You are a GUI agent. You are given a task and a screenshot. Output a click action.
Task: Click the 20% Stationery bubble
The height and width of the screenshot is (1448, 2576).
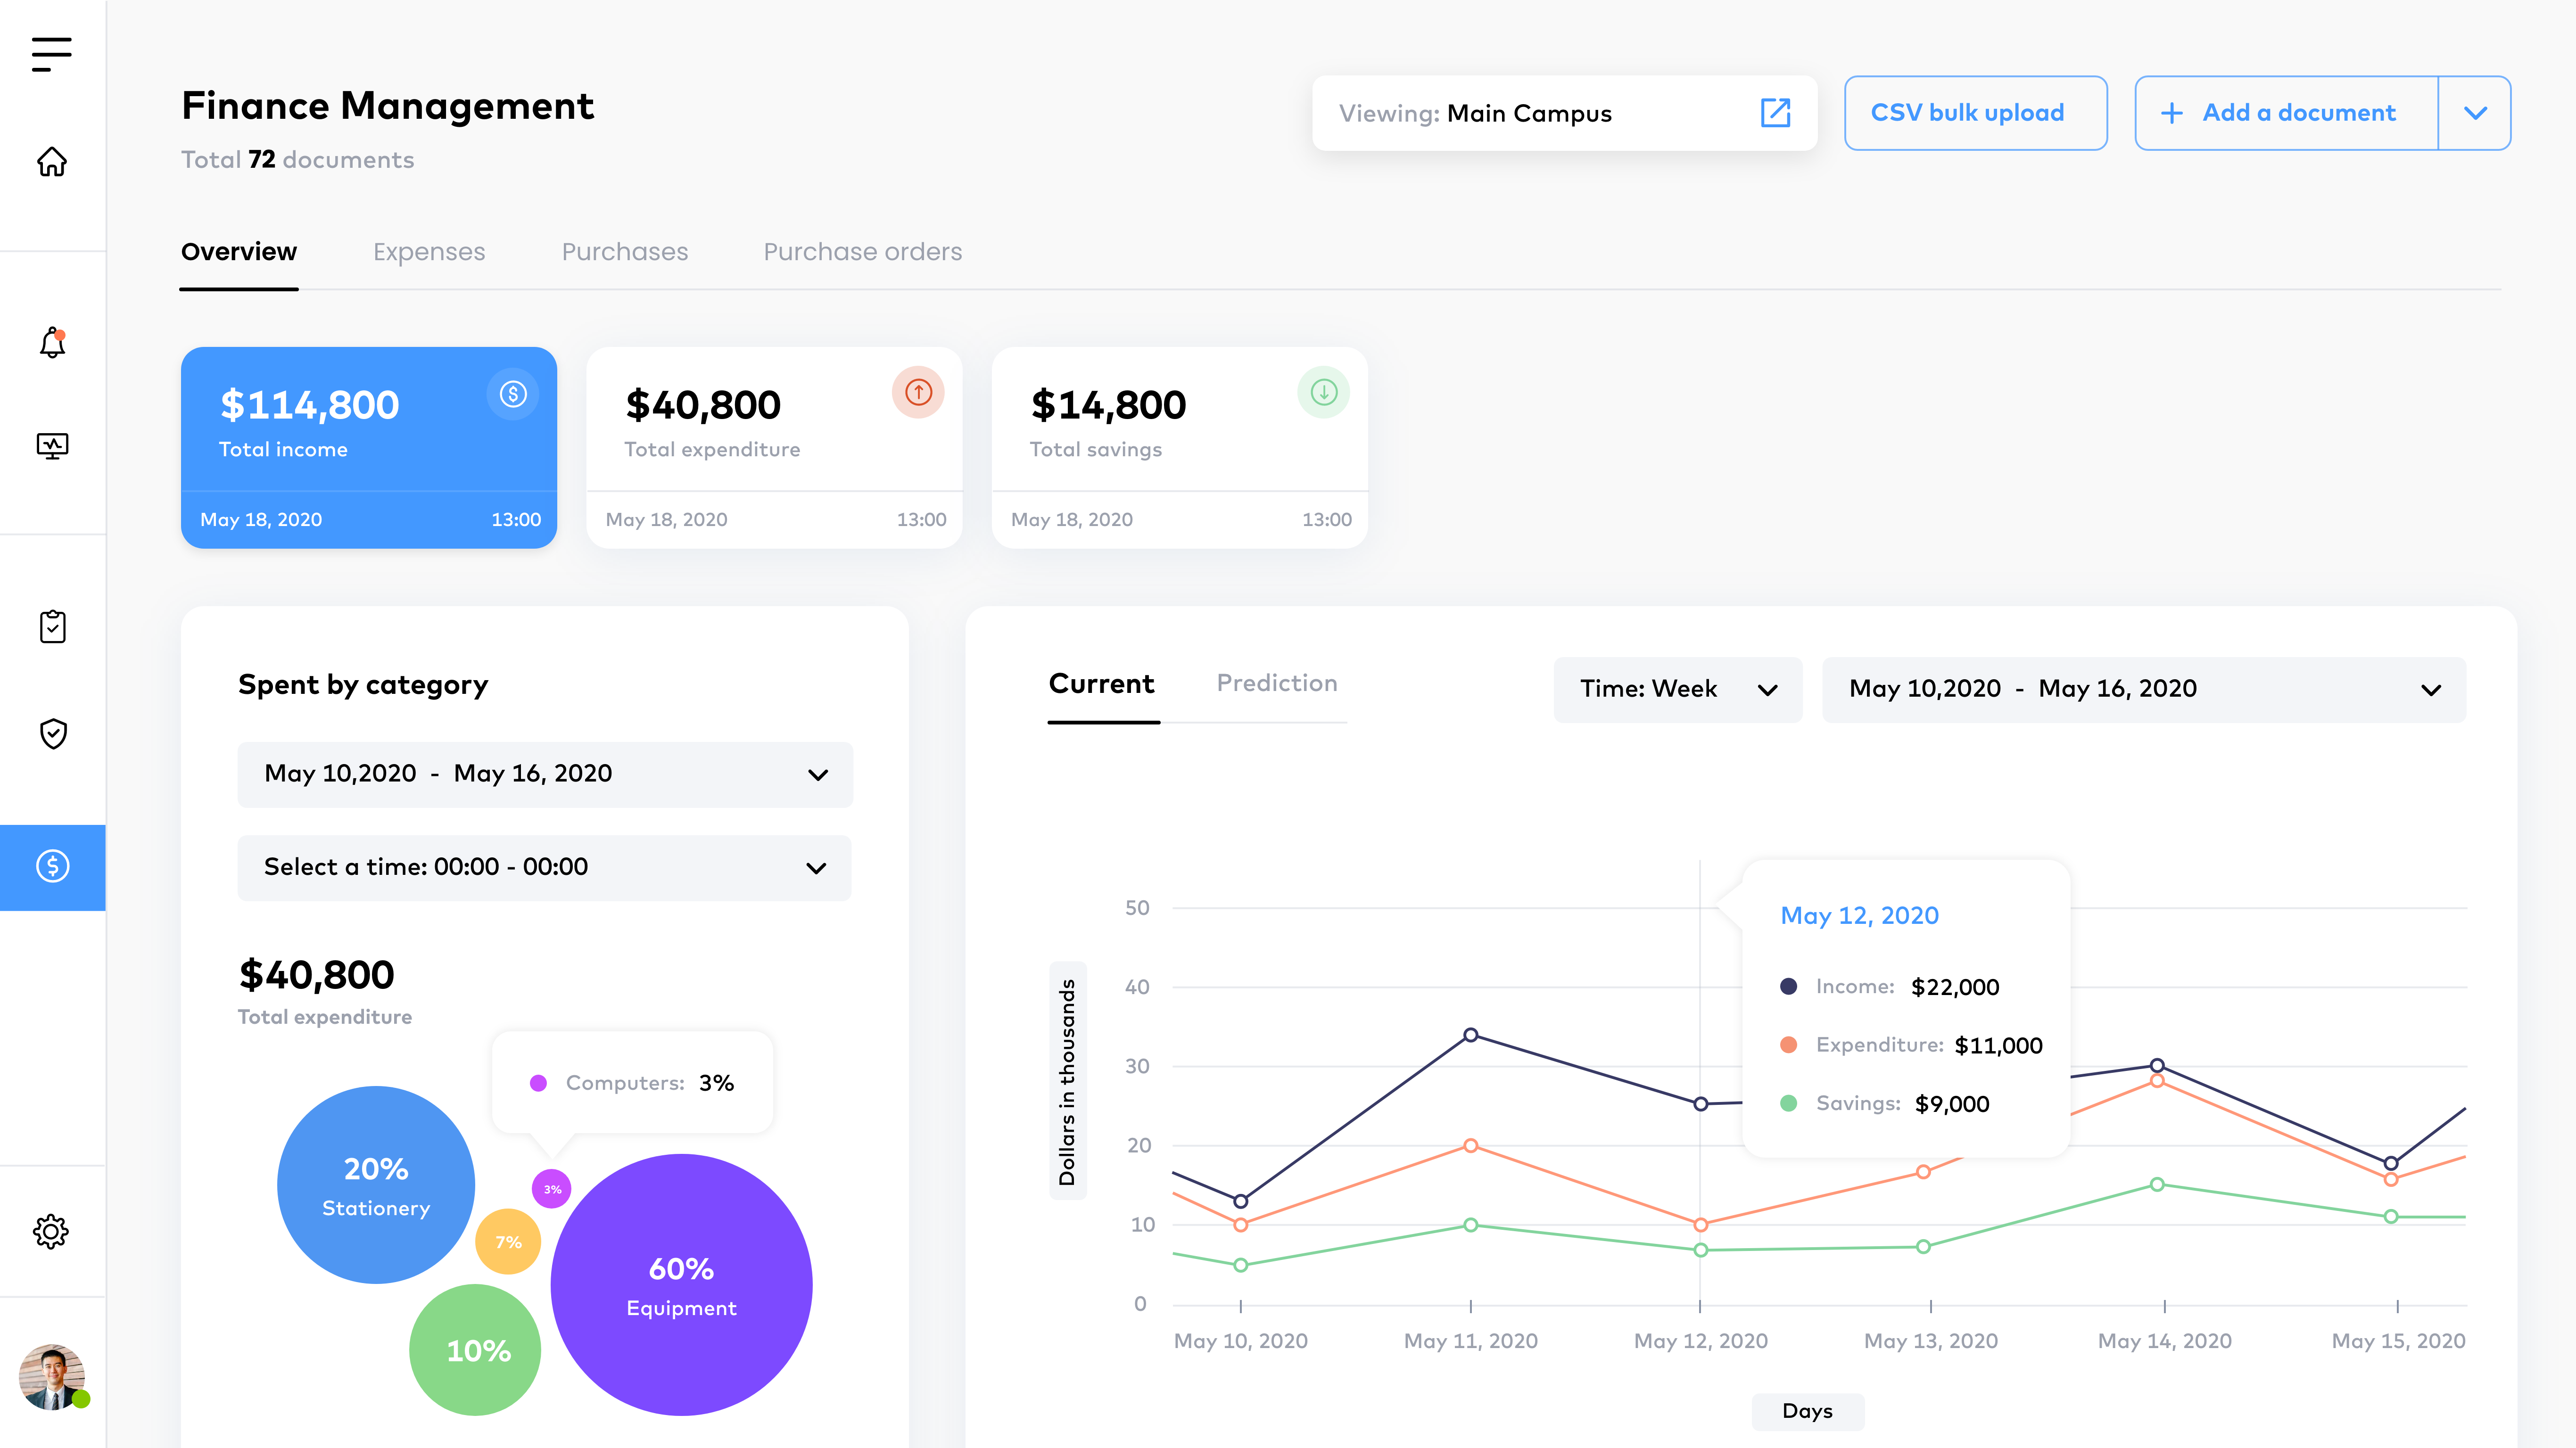coord(376,1185)
